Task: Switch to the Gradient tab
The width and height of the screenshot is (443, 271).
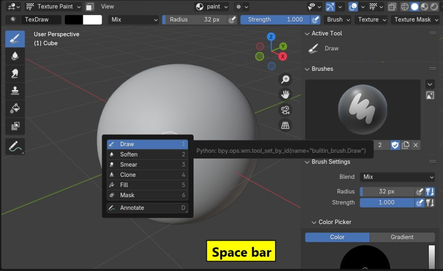Action: [402, 237]
